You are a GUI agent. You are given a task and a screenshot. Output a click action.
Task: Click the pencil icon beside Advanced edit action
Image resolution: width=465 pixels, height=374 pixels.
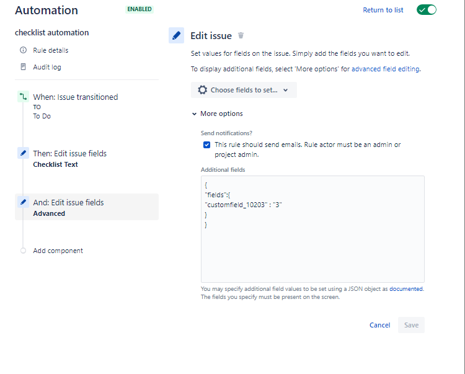pyautogui.click(x=23, y=202)
